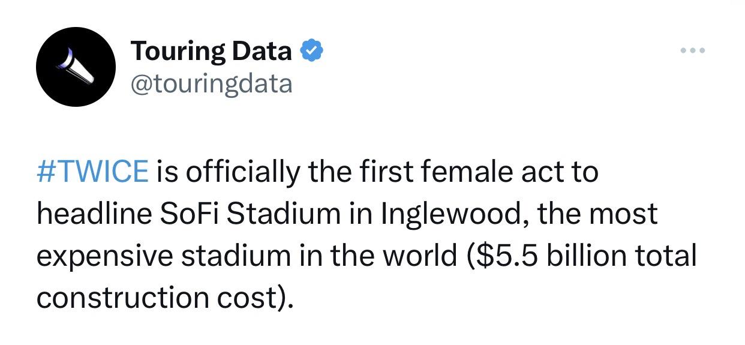
Task: Open the #TWICE hashtag
Action: 92,172
